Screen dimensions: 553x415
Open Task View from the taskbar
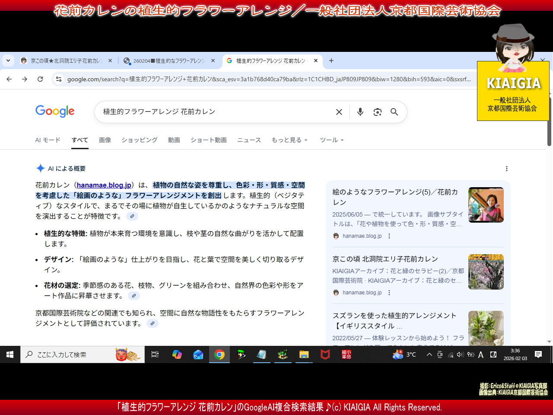[155, 354]
